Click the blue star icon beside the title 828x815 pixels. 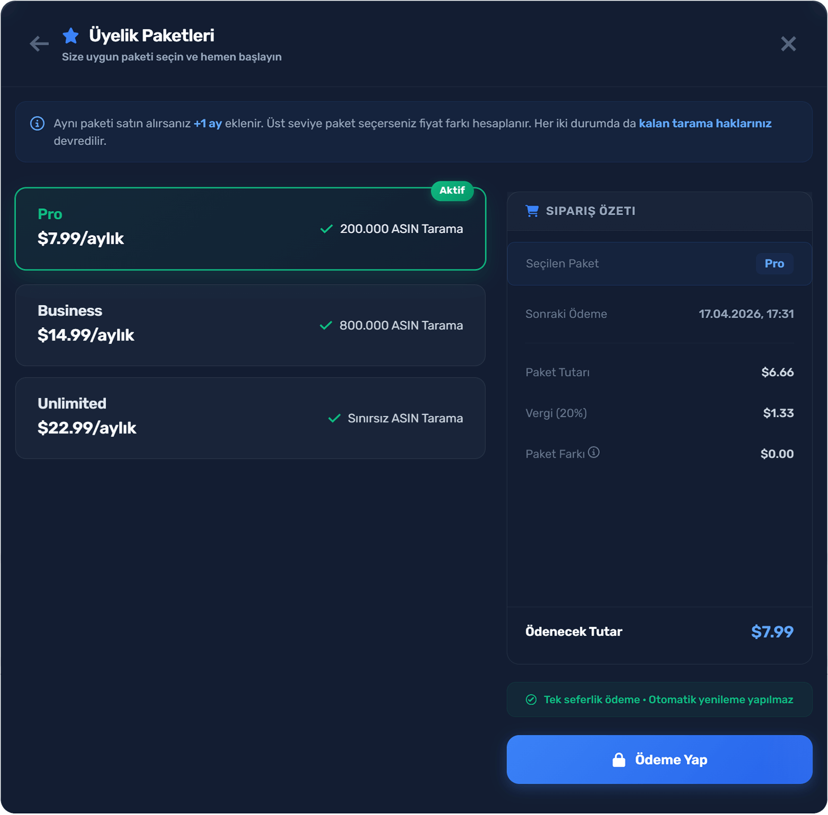(71, 36)
